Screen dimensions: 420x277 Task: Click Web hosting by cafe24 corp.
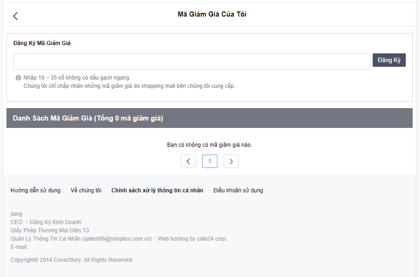[192, 239]
